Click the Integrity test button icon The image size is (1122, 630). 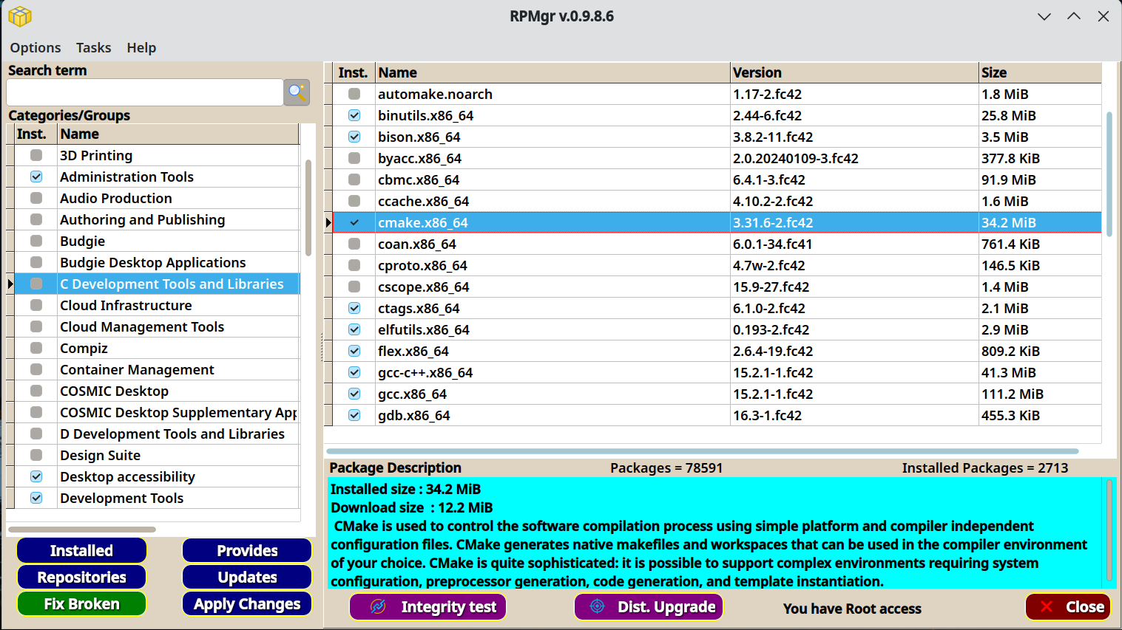(378, 606)
